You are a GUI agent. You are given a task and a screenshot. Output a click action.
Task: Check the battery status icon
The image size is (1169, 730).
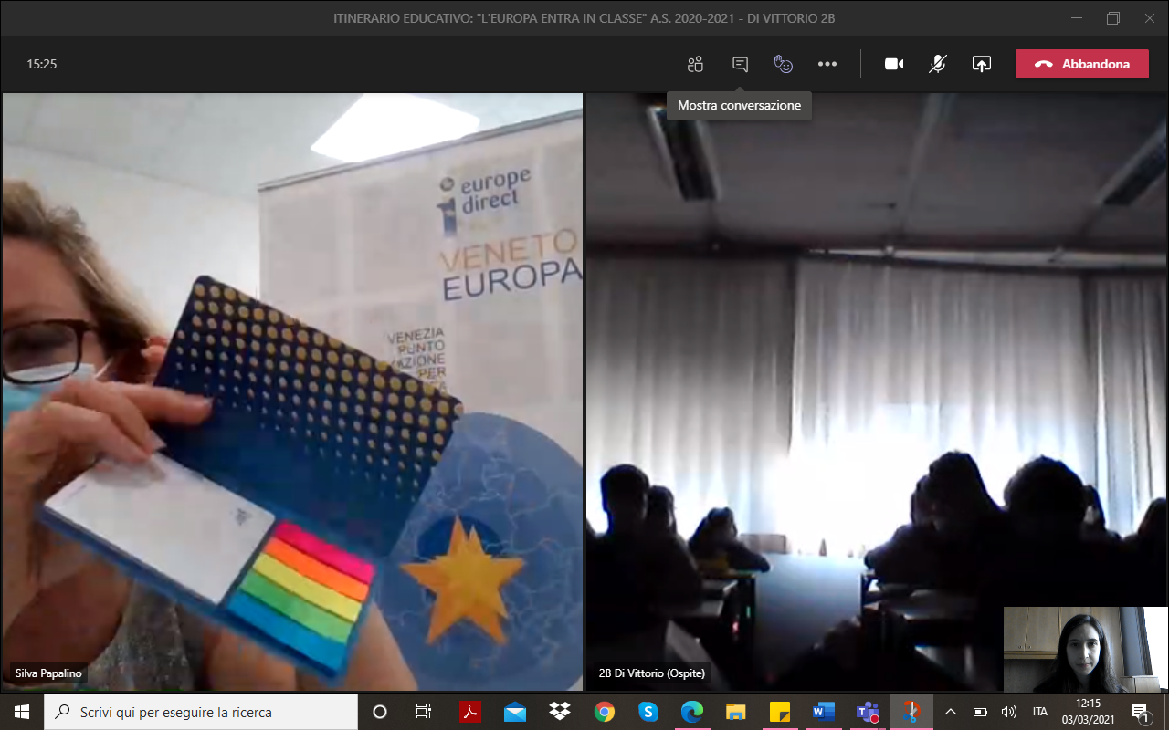coord(980,712)
